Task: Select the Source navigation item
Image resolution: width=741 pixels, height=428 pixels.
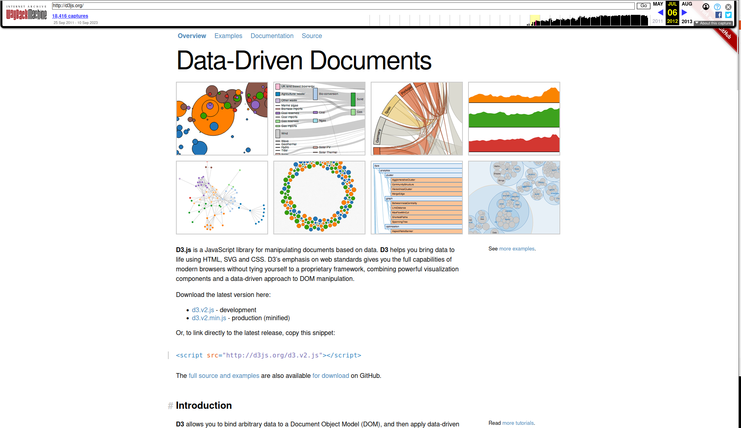Action: pos(311,36)
